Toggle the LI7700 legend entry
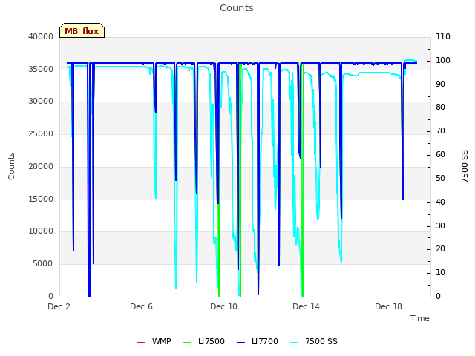 coord(258,341)
